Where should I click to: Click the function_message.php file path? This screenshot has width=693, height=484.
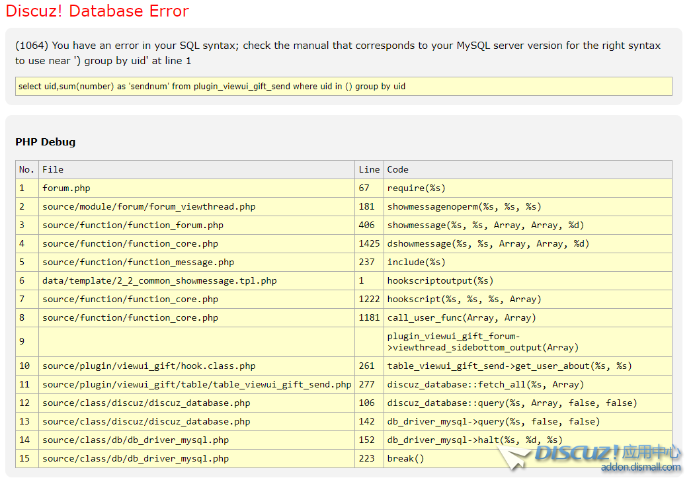pyautogui.click(x=138, y=262)
